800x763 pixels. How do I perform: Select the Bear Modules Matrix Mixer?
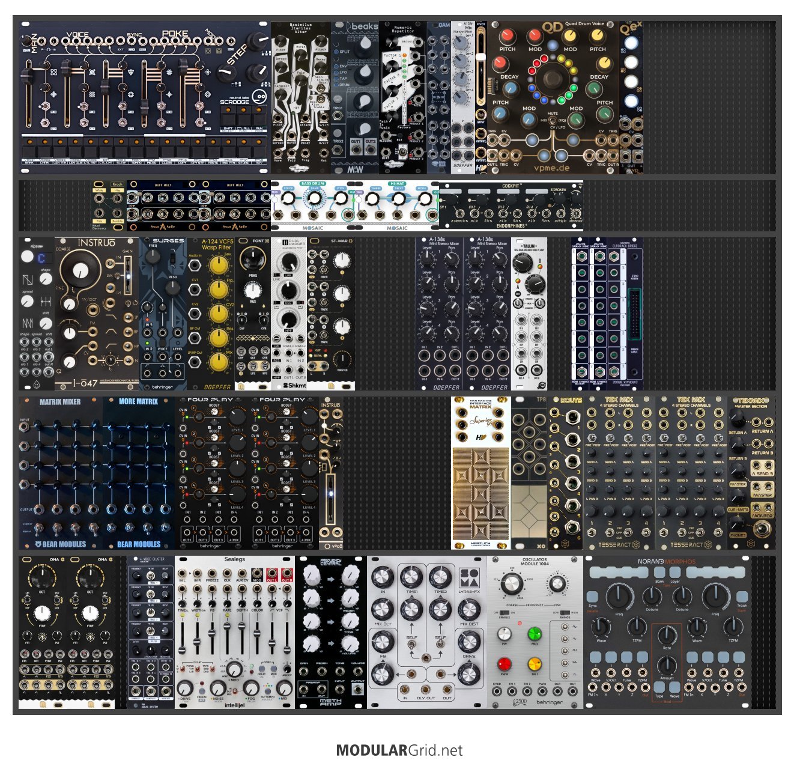pos(61,473)
